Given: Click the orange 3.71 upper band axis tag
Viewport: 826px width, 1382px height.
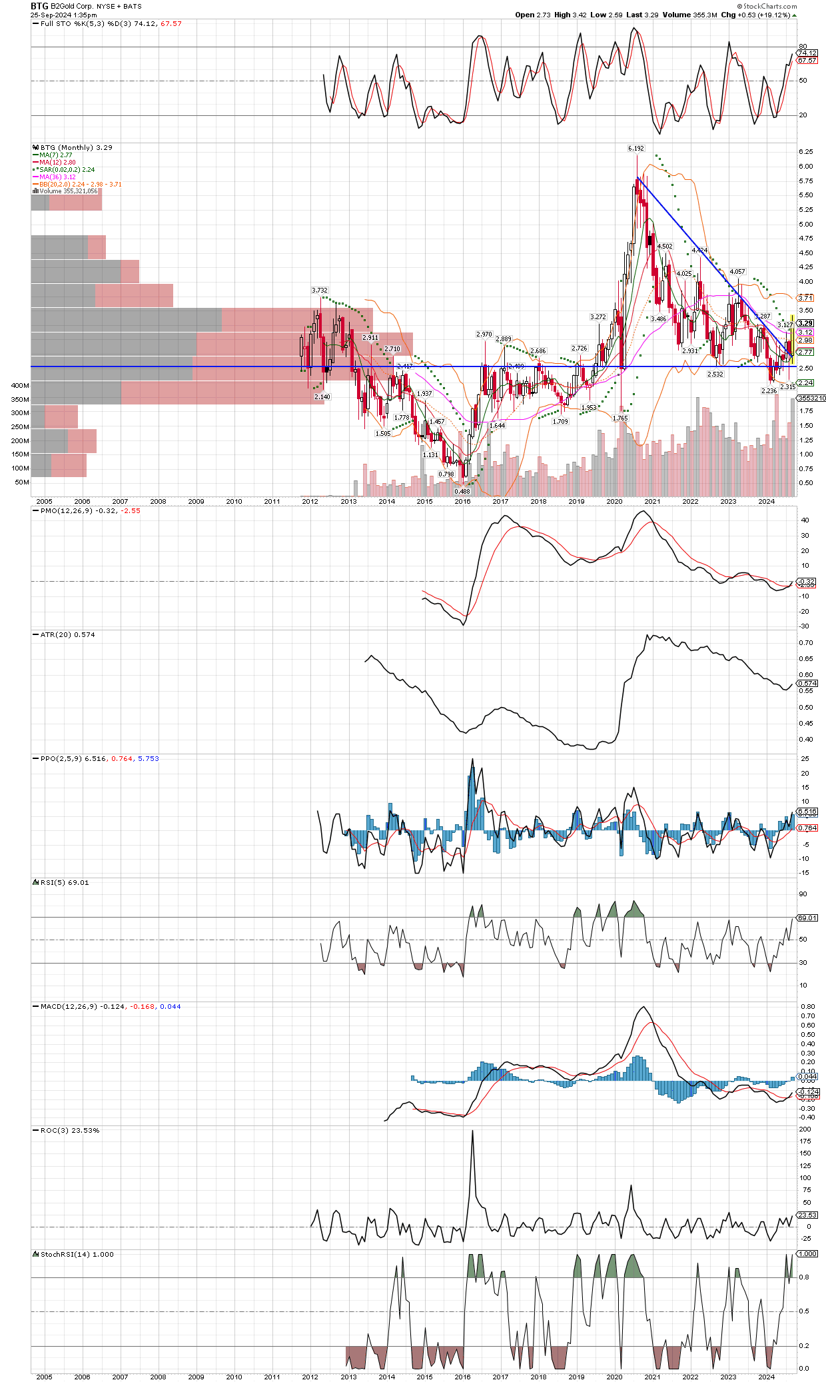Looking at the screenshot, I should pyautogui.click(x=805, y=298).
